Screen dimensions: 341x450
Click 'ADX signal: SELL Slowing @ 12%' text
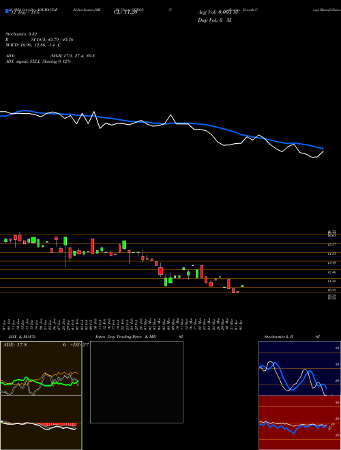point(38,61)
